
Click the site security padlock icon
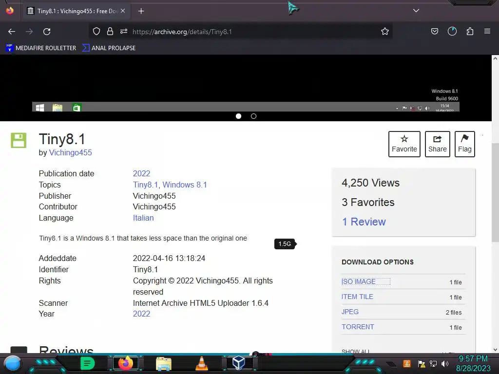[110, 32]
